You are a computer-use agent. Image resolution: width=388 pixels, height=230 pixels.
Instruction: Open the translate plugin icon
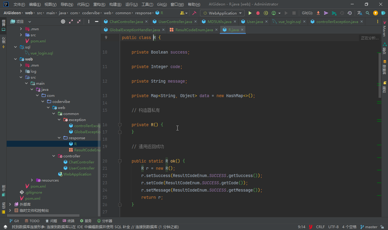pos(359,13)
